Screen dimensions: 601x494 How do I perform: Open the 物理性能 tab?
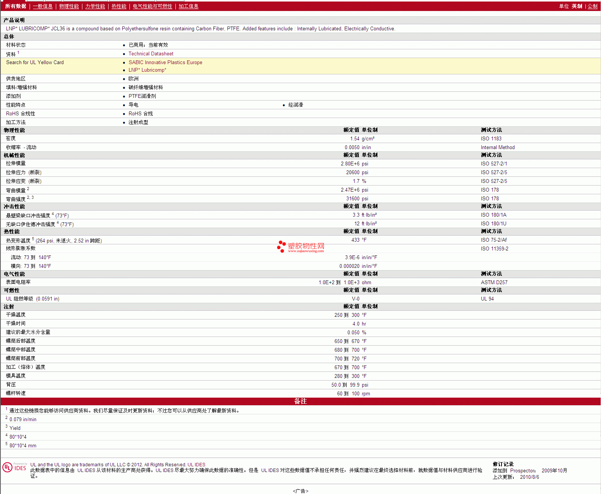pyautogui.click(x=69, y=6)
